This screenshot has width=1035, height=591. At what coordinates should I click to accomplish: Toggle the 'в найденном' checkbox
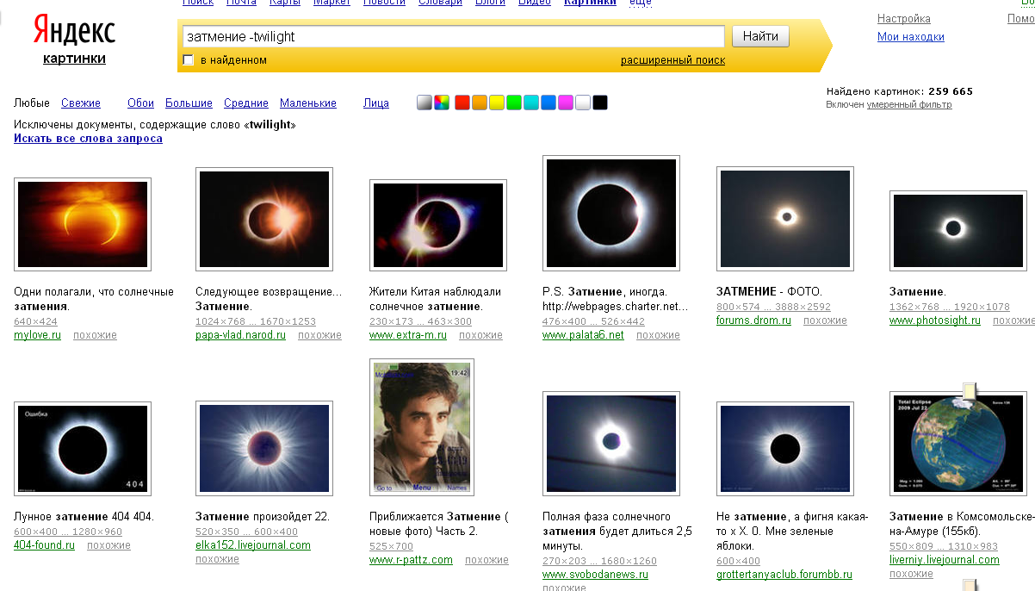(189, 60)
